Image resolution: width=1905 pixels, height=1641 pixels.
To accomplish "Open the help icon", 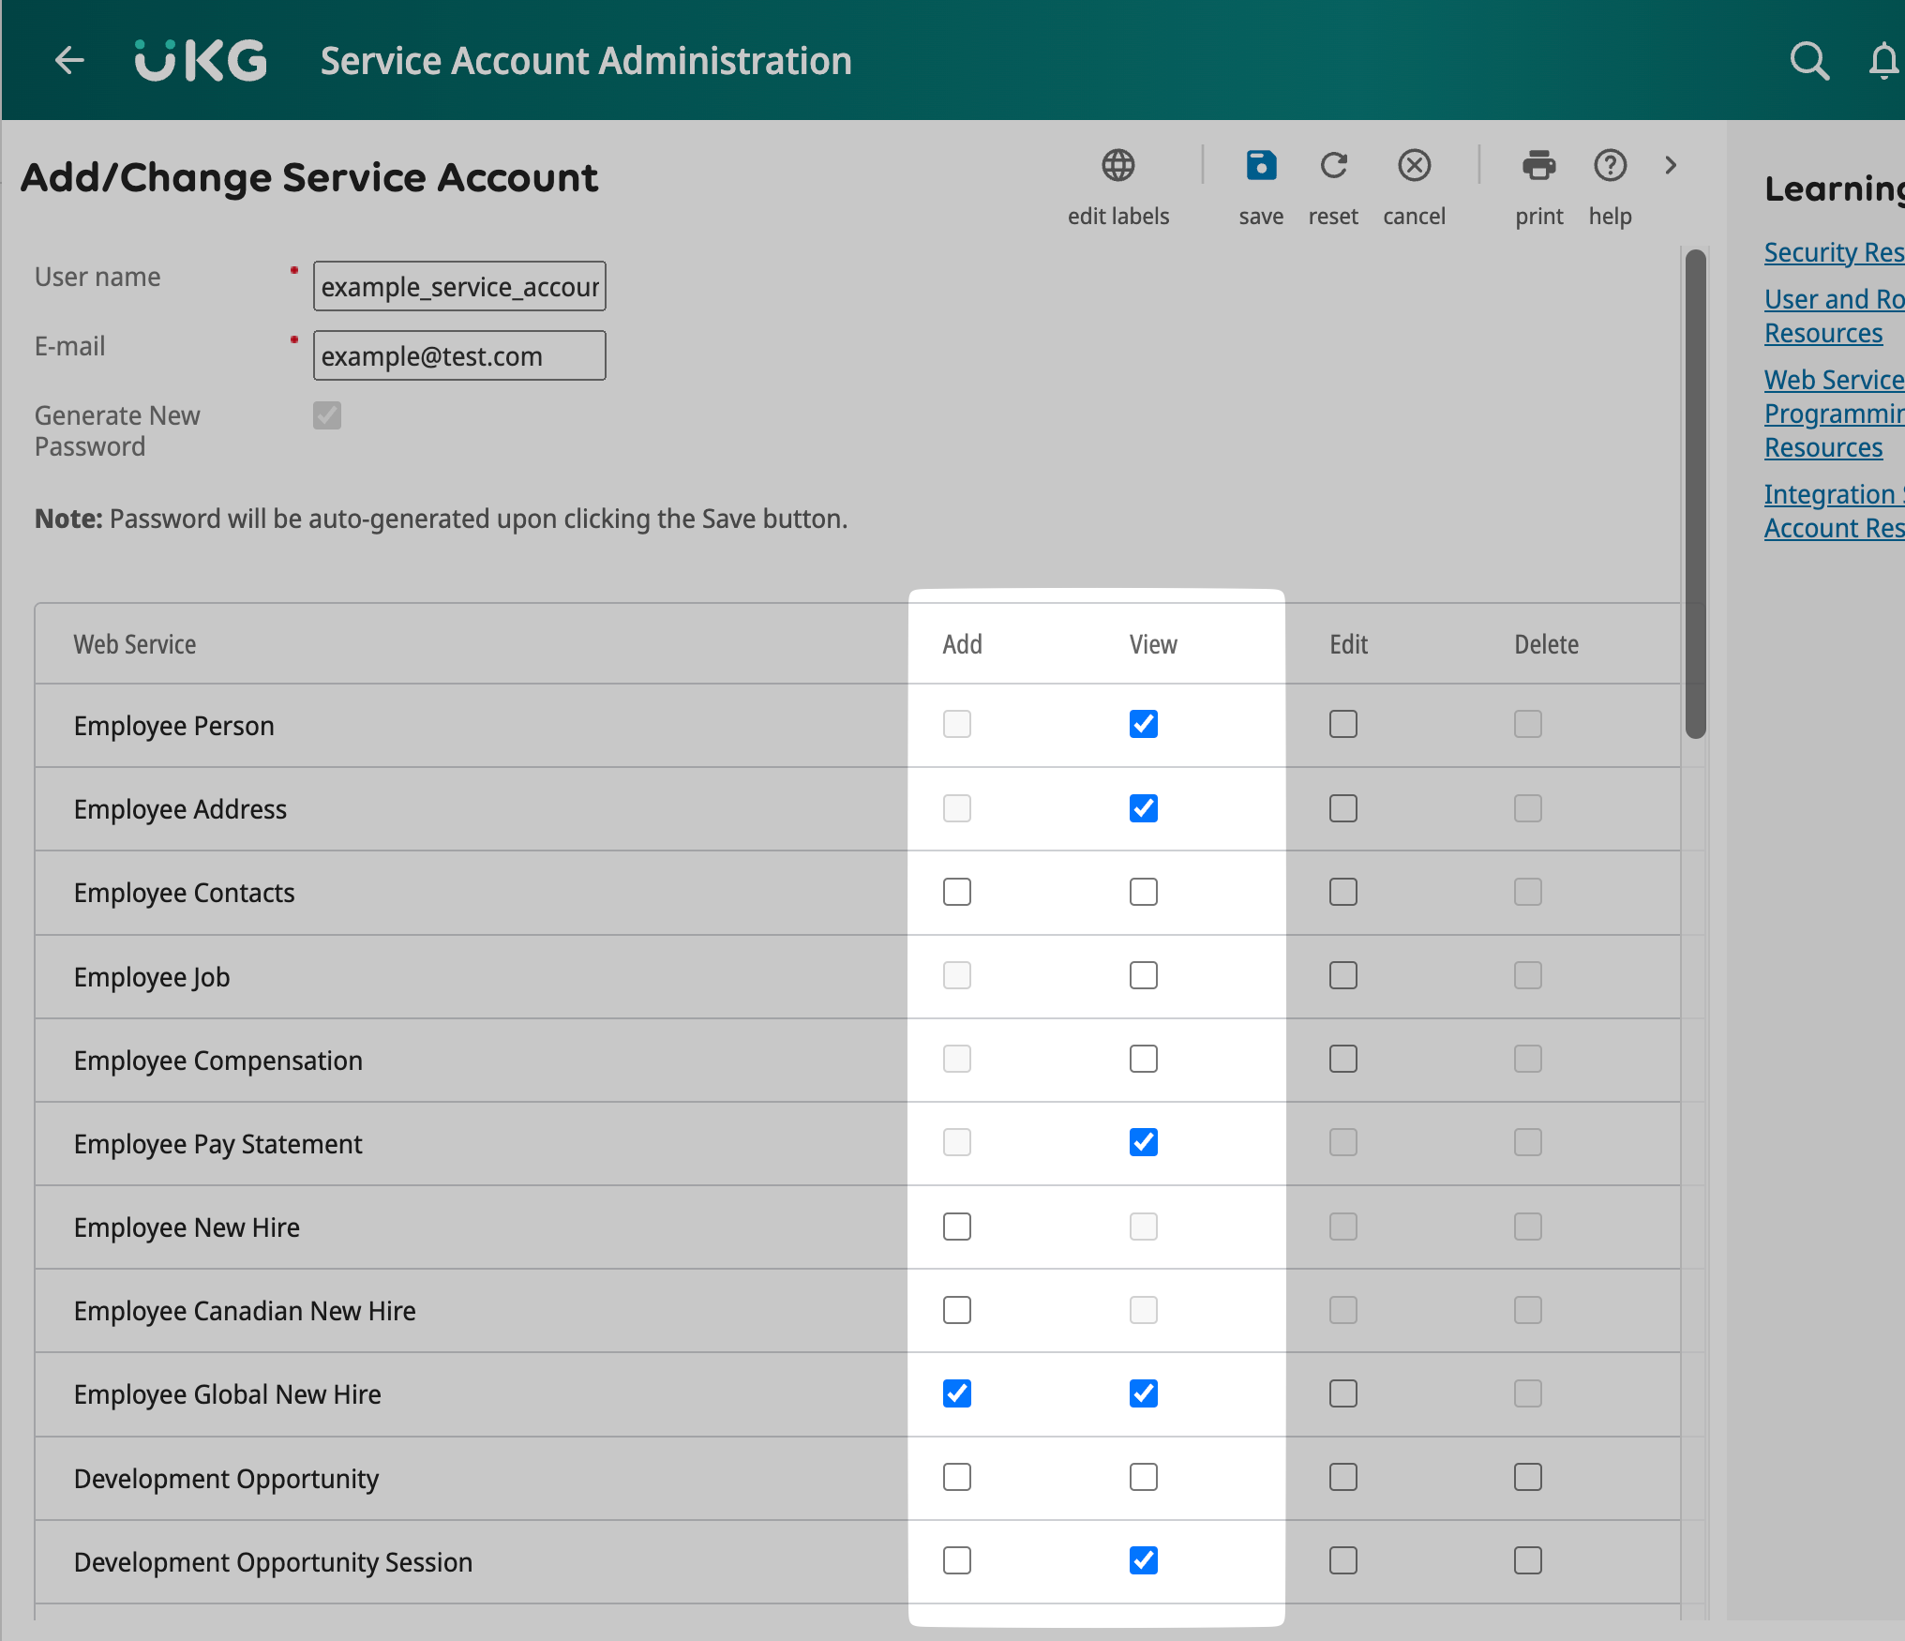I will [x=1610, y=166].
